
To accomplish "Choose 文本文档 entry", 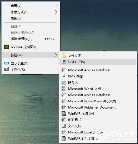I will click(x=98, y=126).
